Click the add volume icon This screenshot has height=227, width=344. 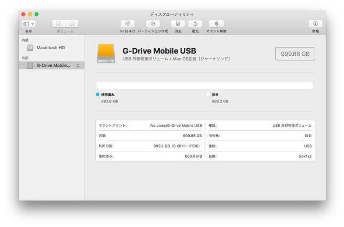pyautogui.click(x=59, y=24)
